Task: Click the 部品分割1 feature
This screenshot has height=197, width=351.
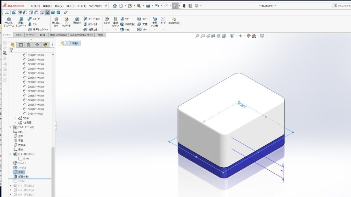Action: pyautogui.click(x=23, y=176)
